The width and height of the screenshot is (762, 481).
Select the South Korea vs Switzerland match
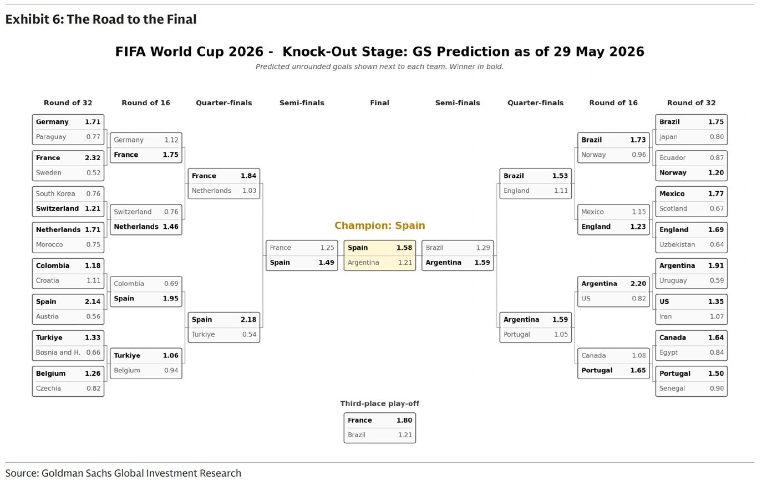(68, 201)
